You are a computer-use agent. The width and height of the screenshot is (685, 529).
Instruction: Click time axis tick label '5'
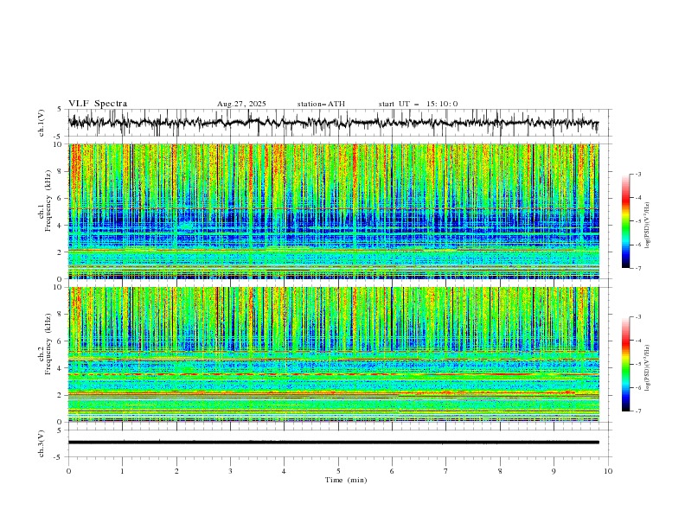click(338, 471)
